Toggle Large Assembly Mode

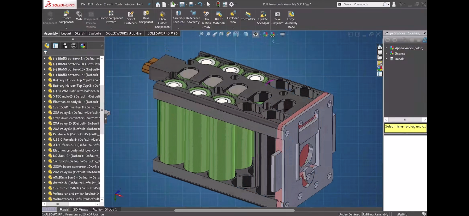pyautogui.click(x=291, y=20)
